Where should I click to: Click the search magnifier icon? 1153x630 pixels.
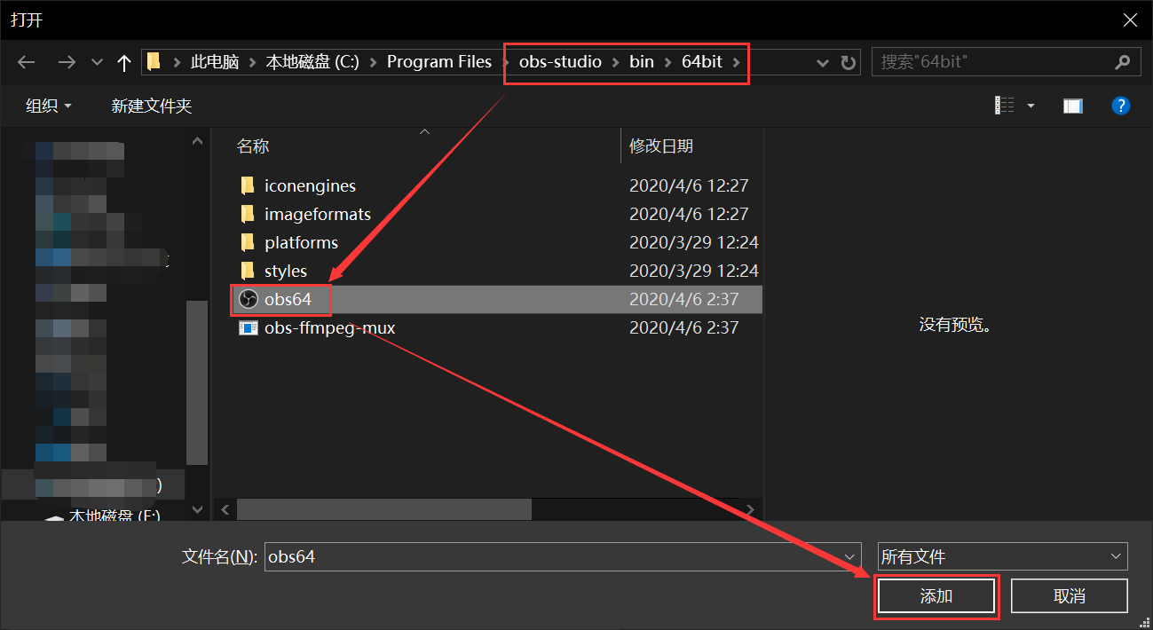coord(1123,62)
